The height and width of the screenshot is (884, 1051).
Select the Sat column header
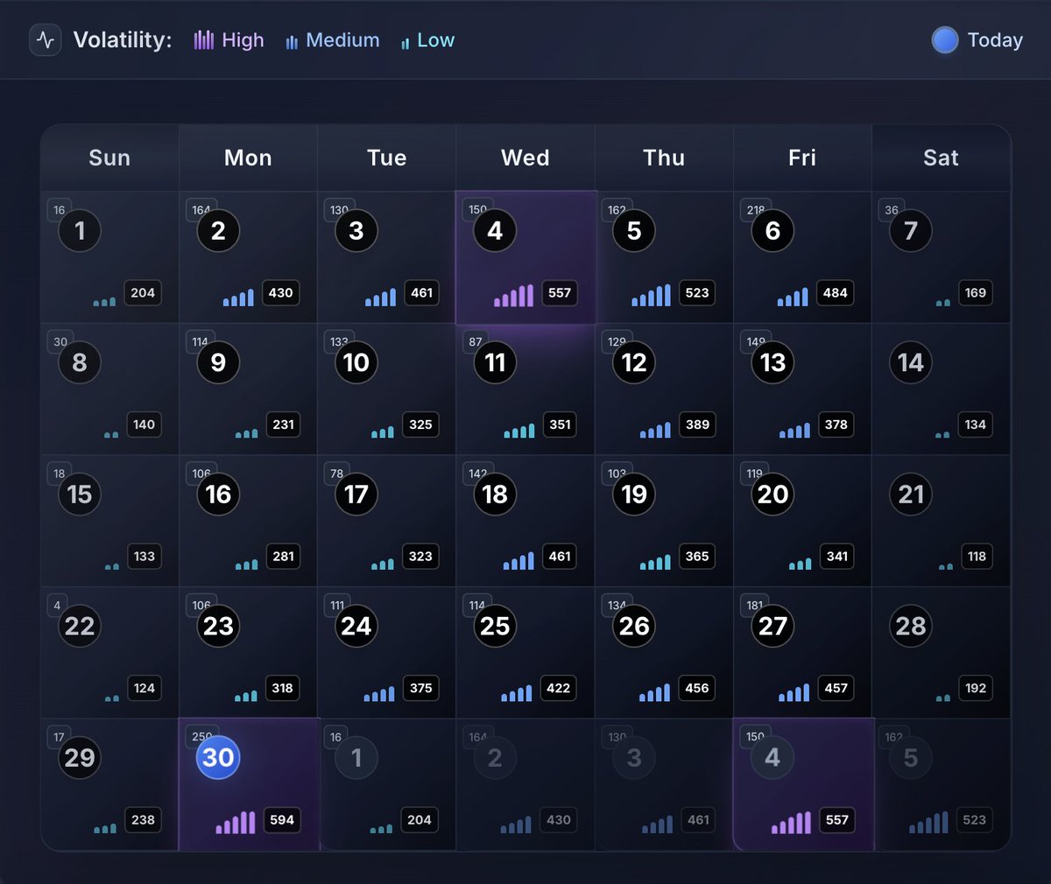[x=941, y=158]
